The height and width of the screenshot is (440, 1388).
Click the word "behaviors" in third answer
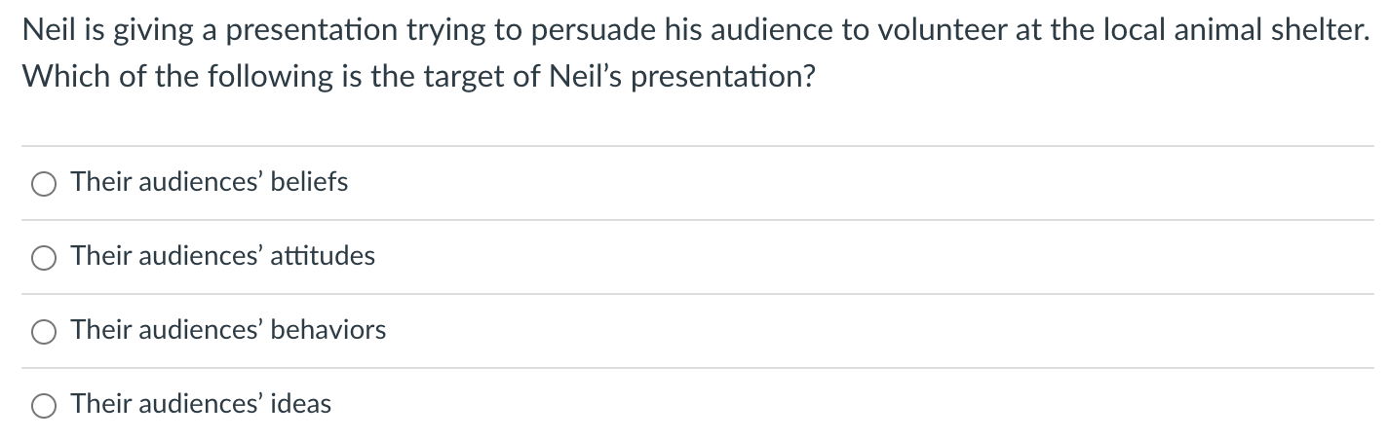point(328,330)
